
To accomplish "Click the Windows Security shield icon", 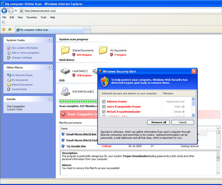I will pyautogui.click(x=105, y=82).
